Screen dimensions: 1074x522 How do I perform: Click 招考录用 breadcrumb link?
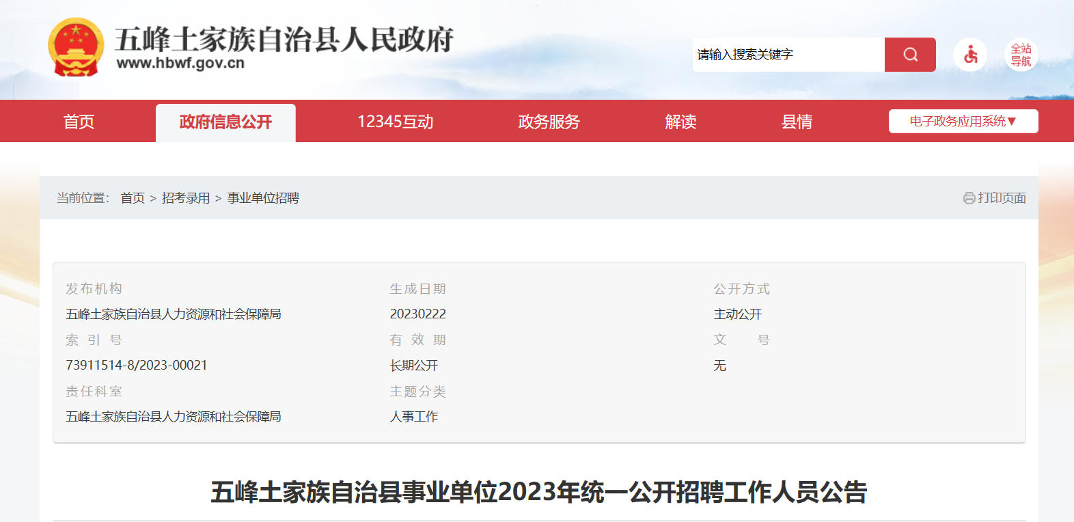(x=186, y=198)
